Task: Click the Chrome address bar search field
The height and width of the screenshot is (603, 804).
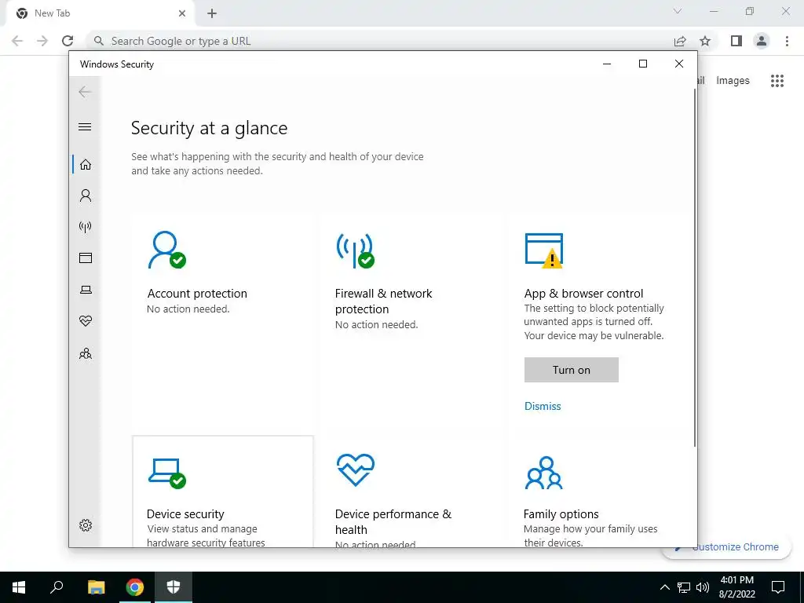Action: (379, 41)
